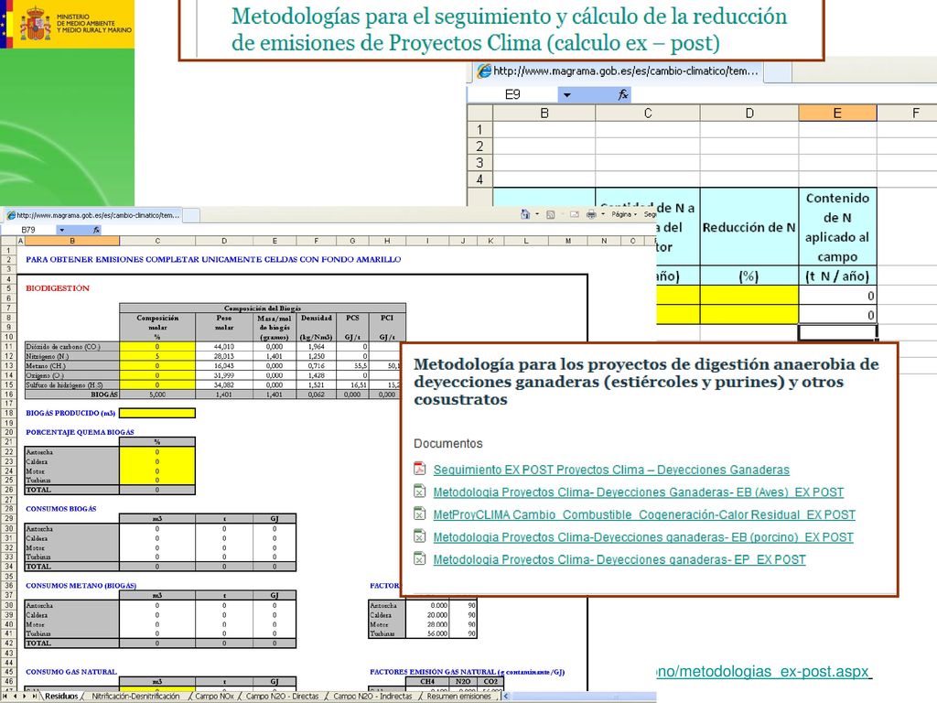The height and width of the screenshot is (703, 937).
Task: Click the PDF icon next to Seguimiento EX POST
Action: pos(419,469)
